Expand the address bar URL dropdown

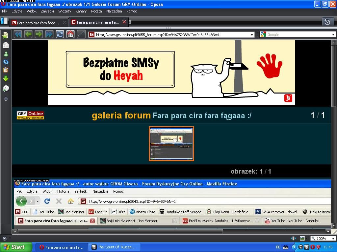[252, 34]
